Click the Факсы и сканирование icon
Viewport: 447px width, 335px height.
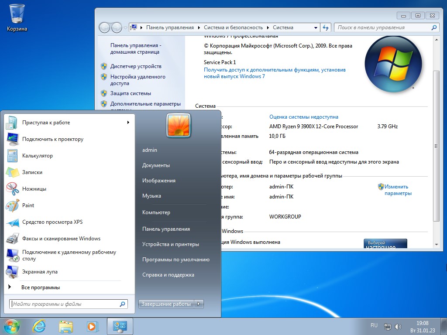tap(12, 239)
